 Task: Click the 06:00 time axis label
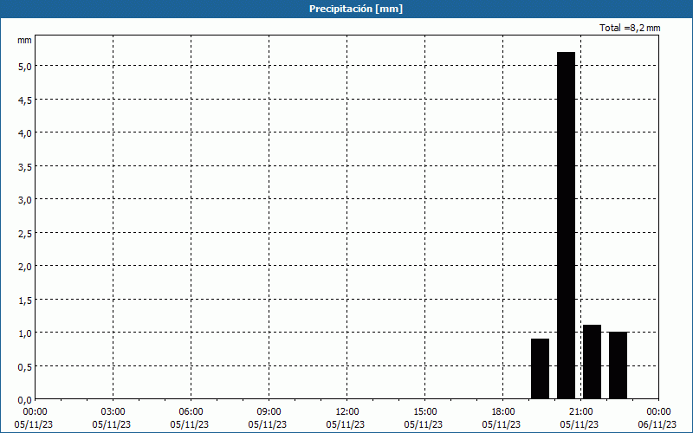[x=191, y=412]
